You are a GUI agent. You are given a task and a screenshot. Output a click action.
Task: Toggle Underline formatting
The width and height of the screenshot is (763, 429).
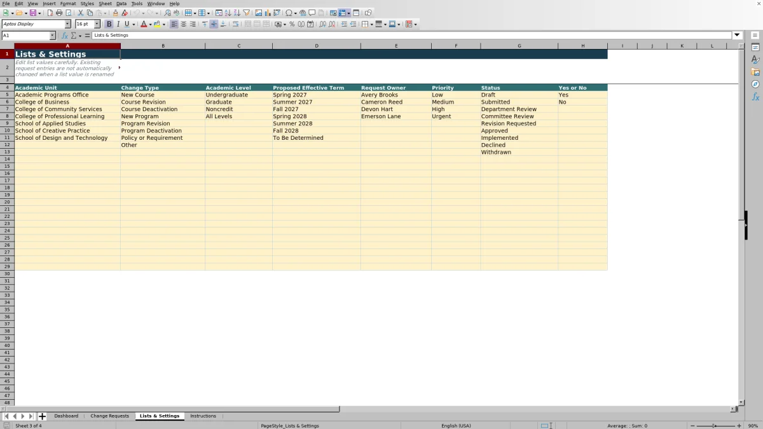click(x=127, y=24)
